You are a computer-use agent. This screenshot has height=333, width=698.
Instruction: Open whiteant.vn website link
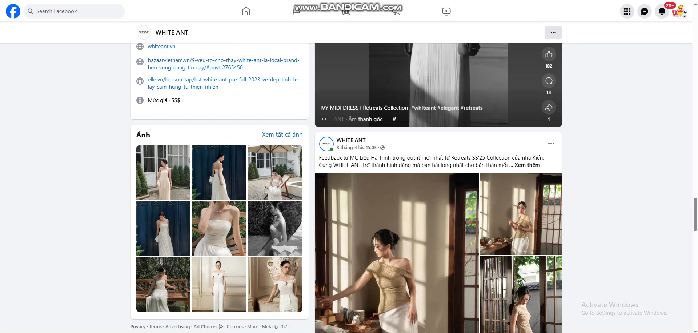161,47
